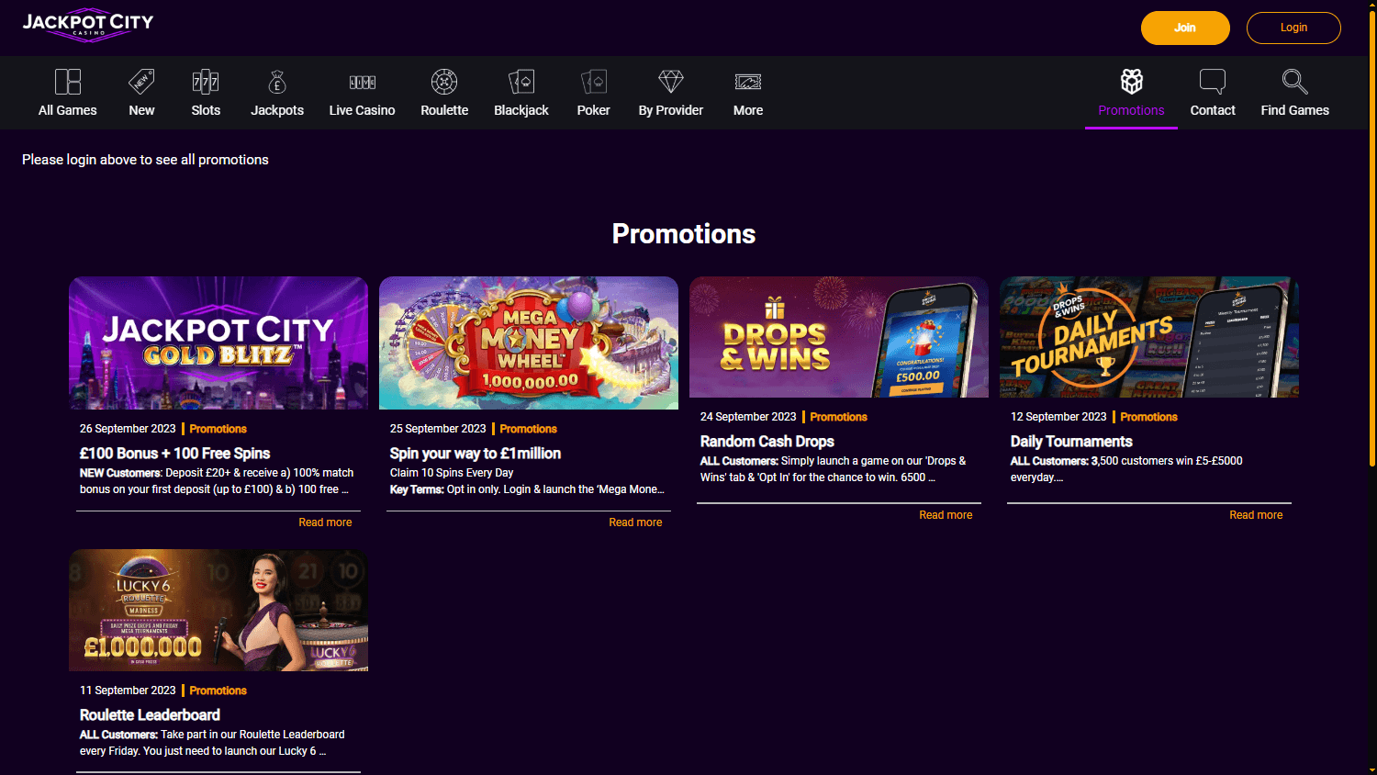Viewport: 1377px width, 775px height.
Task: Open the Poker cards icon
Action: 594,82
